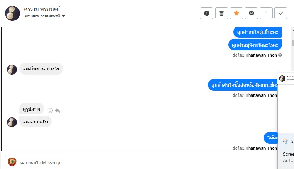The height and width of the screenshot is (169, 294).
Task: Mark conversation done with checkmark button
Action: [x=281, y=13]
